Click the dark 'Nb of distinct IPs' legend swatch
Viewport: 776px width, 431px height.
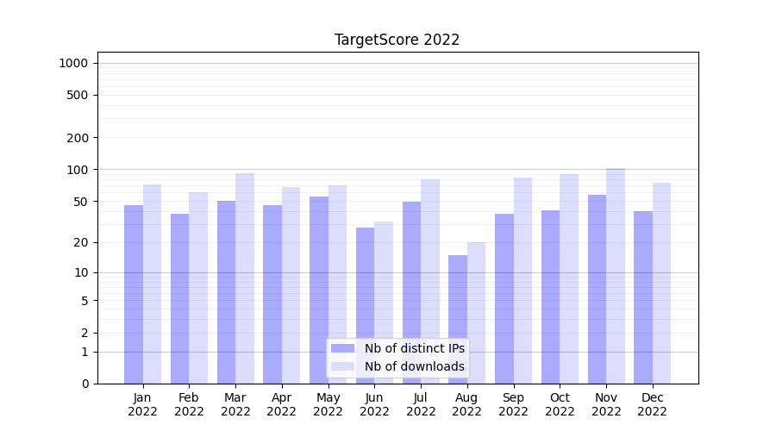pyautogui.click(x=342, y=348)
